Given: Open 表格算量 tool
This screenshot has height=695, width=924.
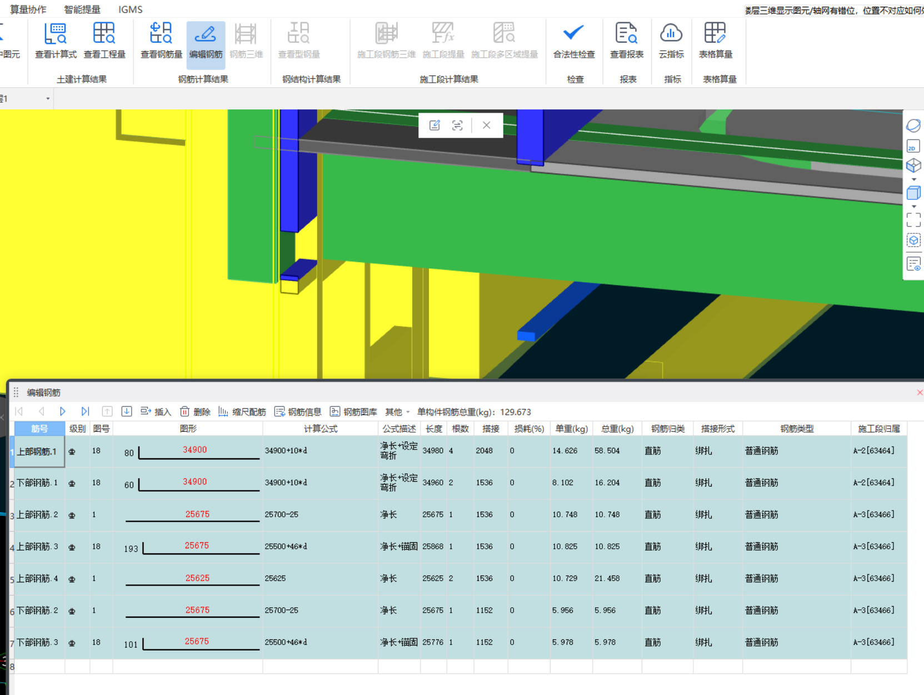Looking at the screenshot, I should (716, 41).
